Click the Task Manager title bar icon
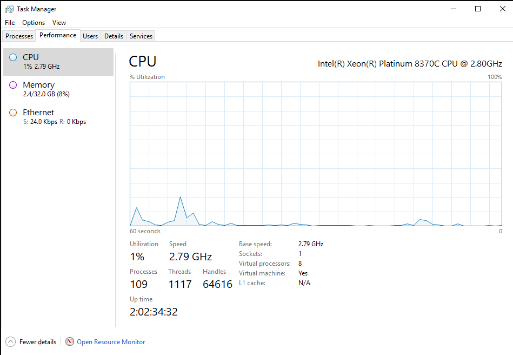 pyautogui.click(x=10, y=9)
